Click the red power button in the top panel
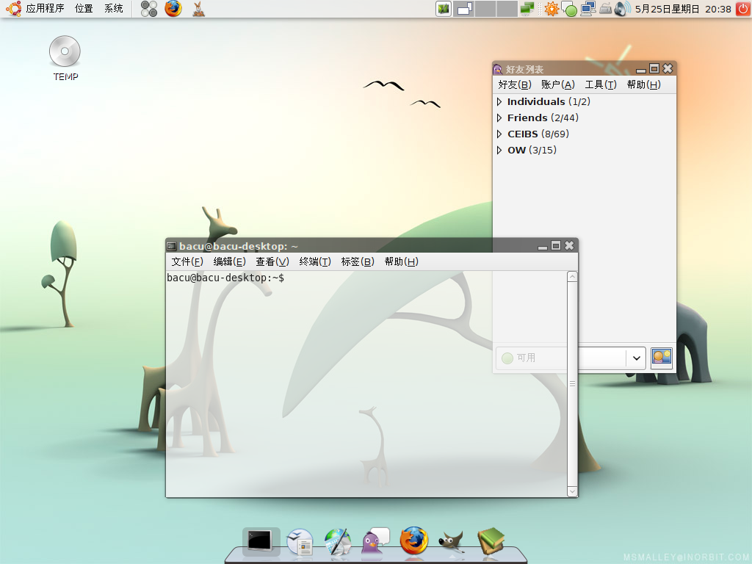752x564 pixels. 743,9
